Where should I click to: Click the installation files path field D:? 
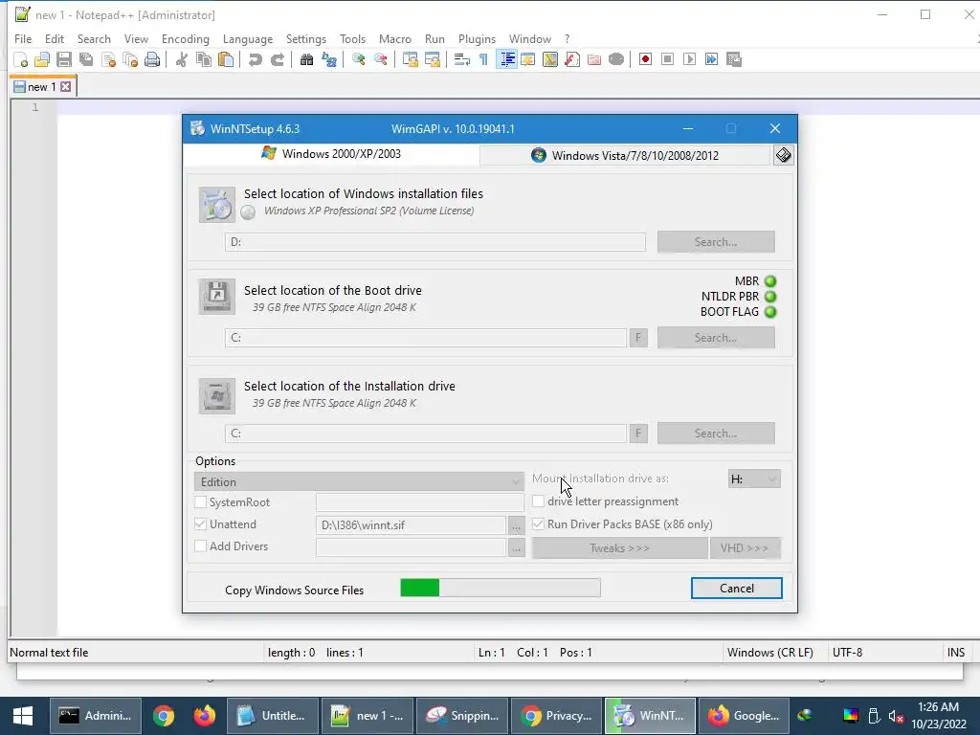tap(435, 242)
